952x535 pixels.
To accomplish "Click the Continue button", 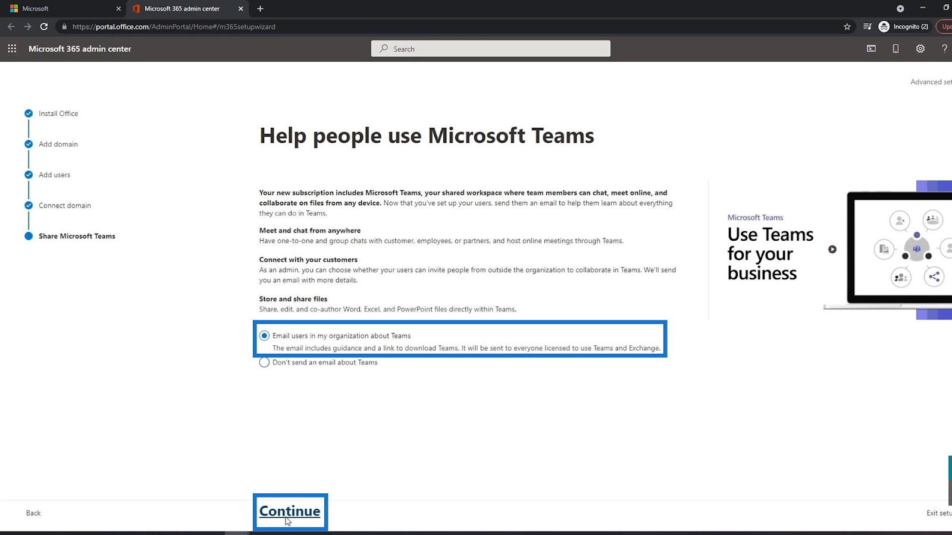I will 290,511.
